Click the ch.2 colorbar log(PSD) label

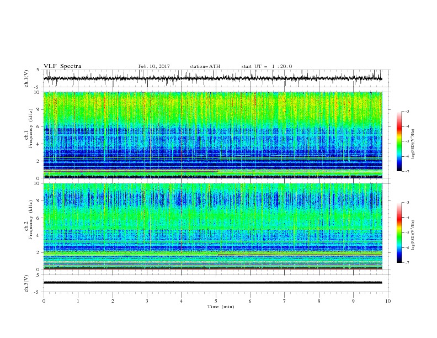(x=413, y=235)
